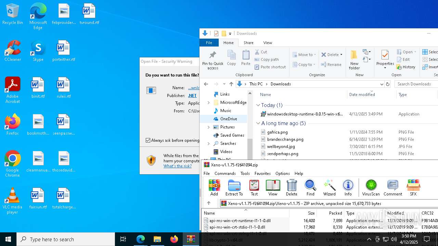Click the SFX icon in WinRAR
This screenshot has height=246, width=438.
413,188
